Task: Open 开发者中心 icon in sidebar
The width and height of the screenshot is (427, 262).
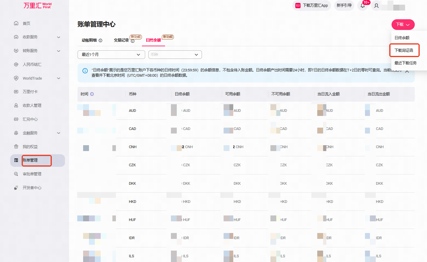Action: click(x=16, y=188)
